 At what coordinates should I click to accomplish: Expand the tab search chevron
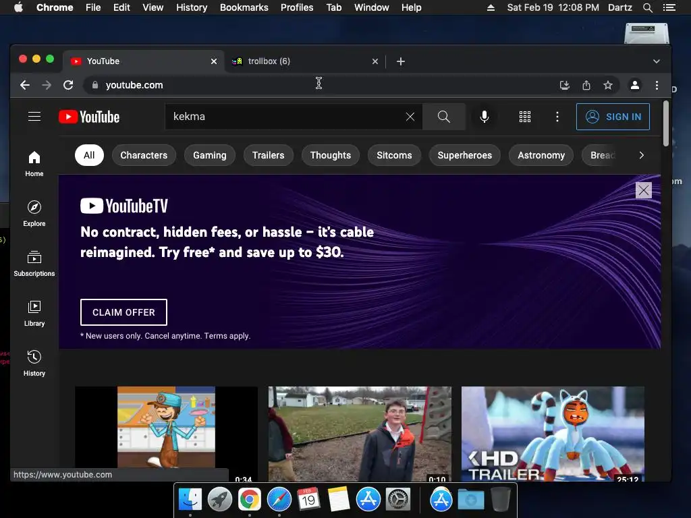[x=656, y=61]
